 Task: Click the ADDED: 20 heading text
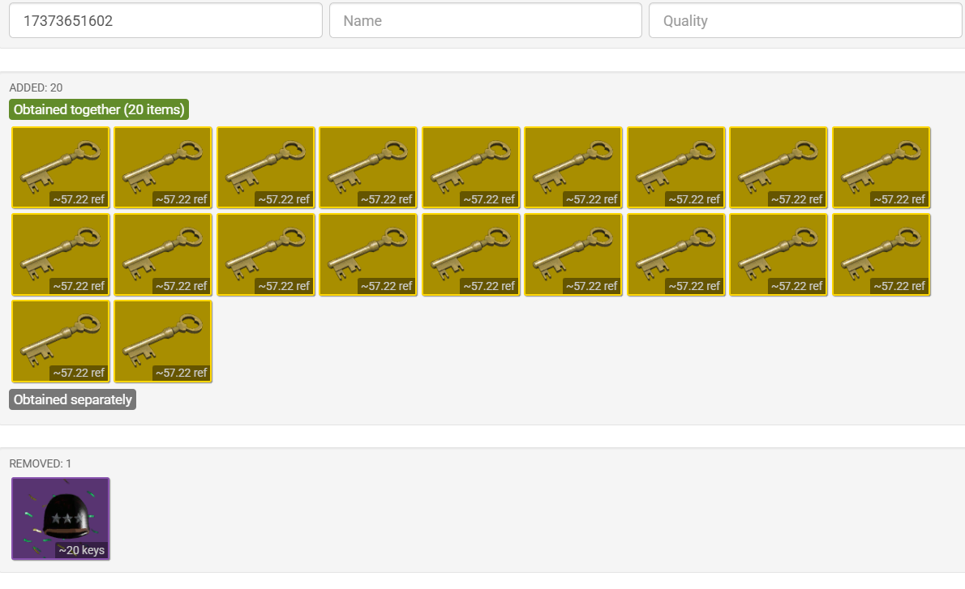pyautogui.click(x=36, y=88)
